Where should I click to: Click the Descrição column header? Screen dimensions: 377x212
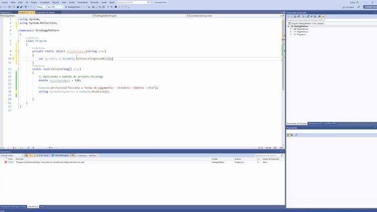pos(19,159)
